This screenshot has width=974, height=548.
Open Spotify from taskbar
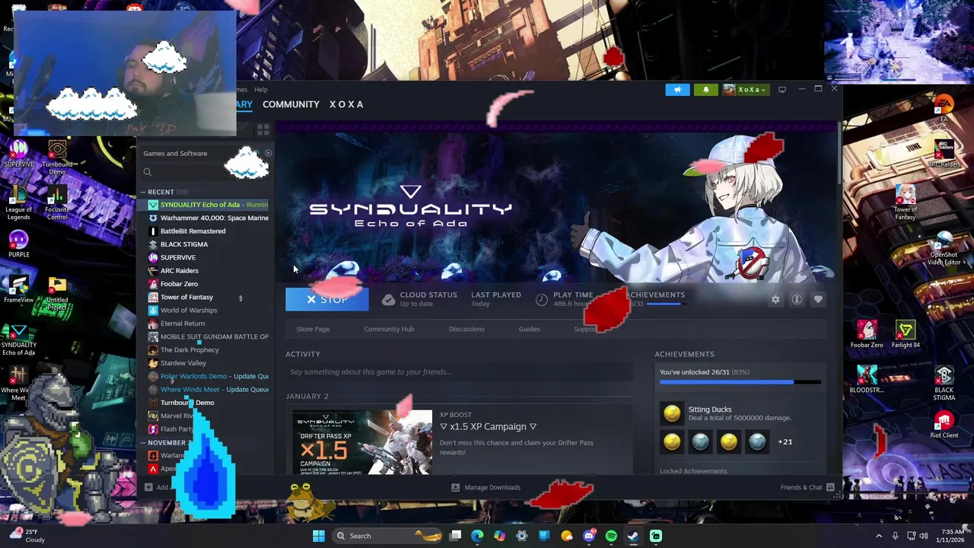[611, 536]
